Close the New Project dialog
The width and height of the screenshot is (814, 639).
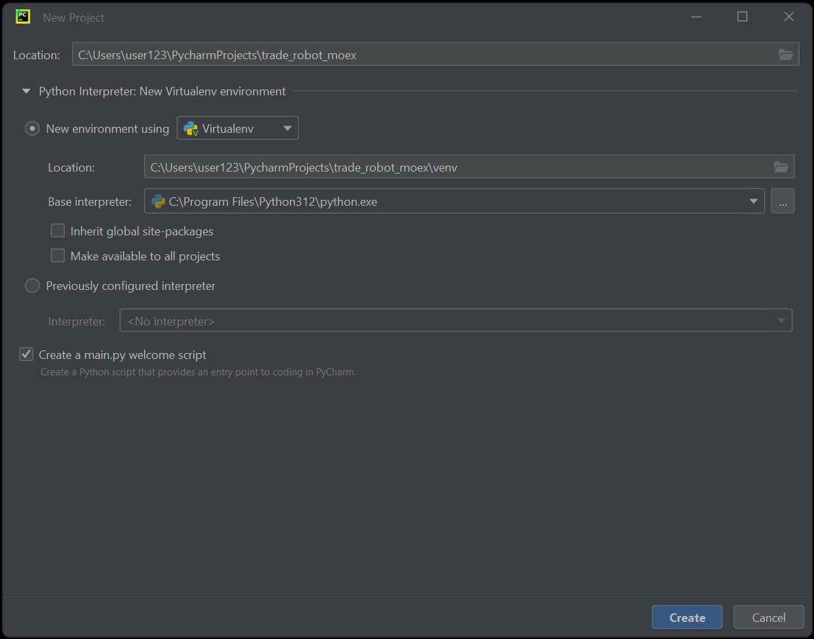click(789, 17)
